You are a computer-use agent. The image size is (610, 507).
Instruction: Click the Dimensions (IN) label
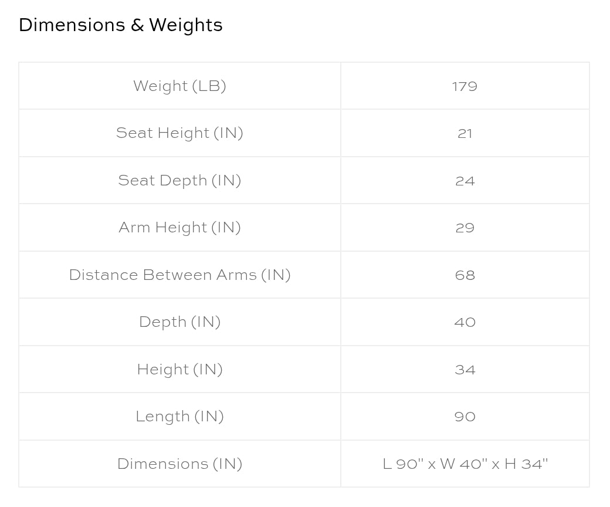coord(179,464)
